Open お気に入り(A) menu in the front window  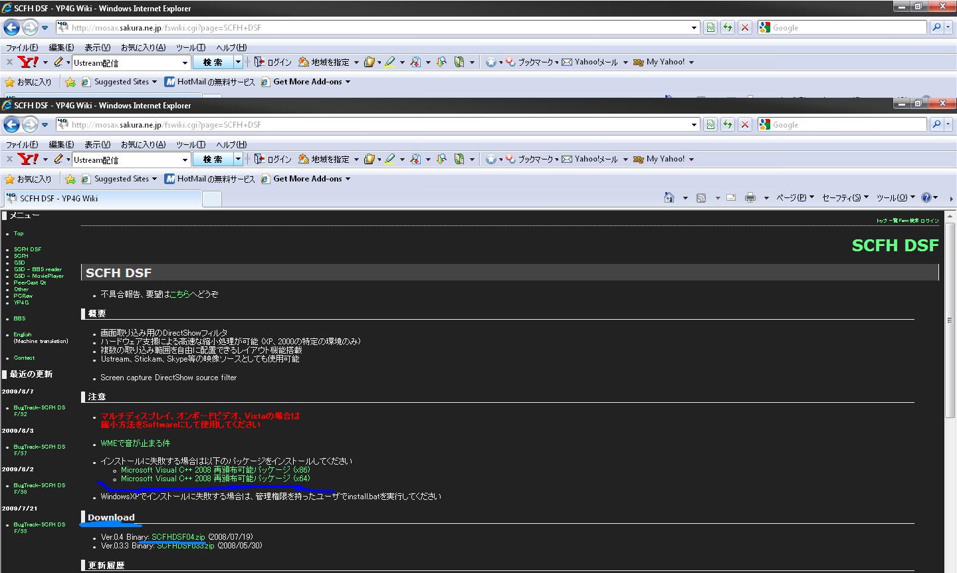pos(143,144)
